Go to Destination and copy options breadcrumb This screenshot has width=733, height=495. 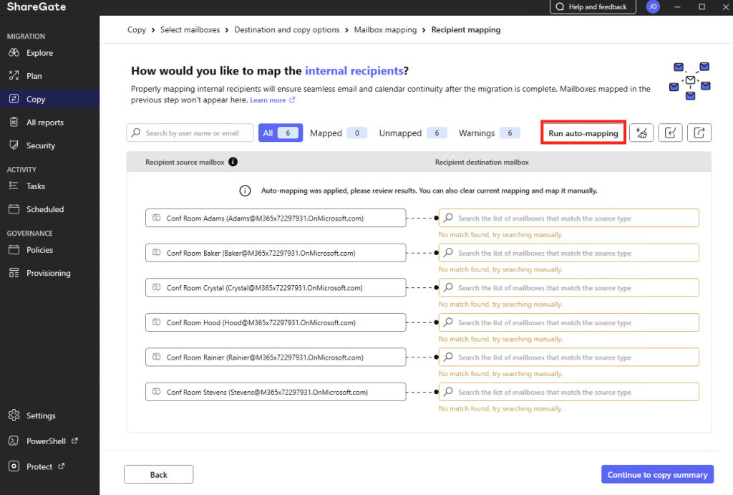pyautogui.click(x=286, y=30)
